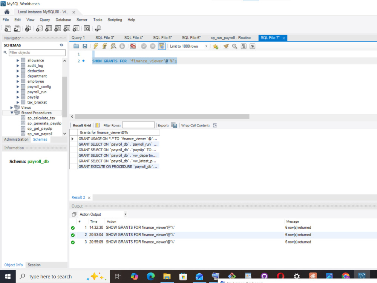Switch to sp_run_payroll Routine tab
This screenshot has height=283, width=377.
[231, 38]
